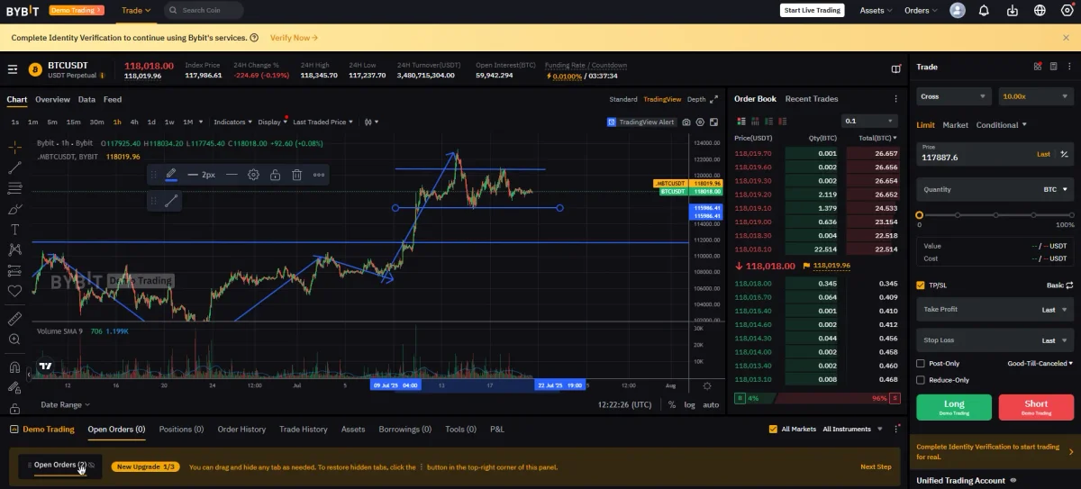Open the Order History tab
The image size is (1081, 489).
241,430
